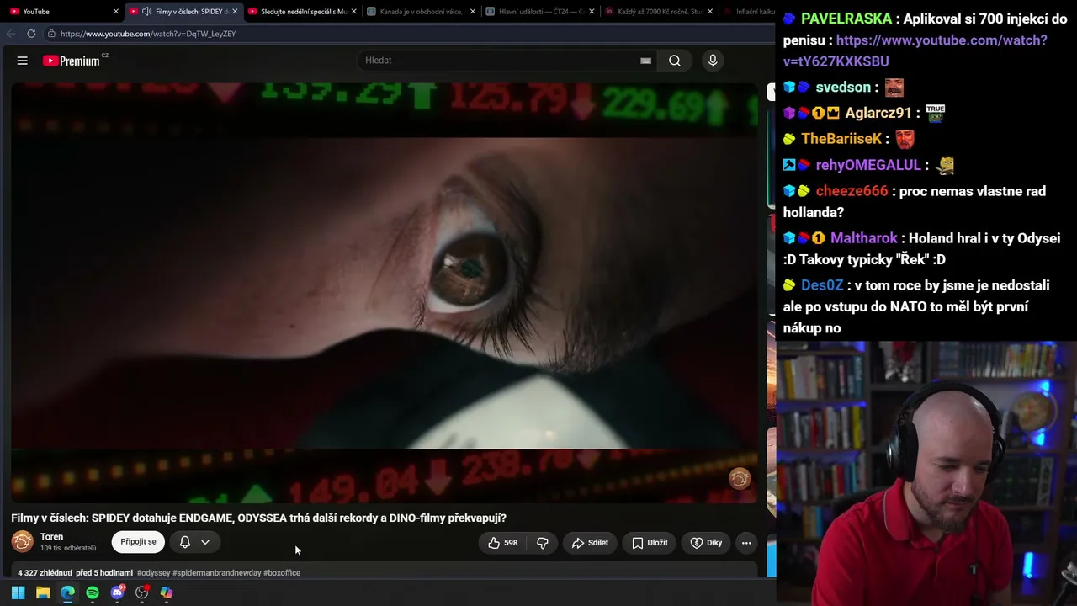Open Toren channel avatar
Viewport: 1077px width, 606px height.
[x=23, y=541]
